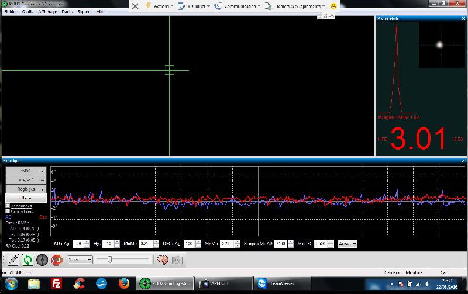Open the TeamViewer feedback smiley icon
468x294 pixels.
333,6
